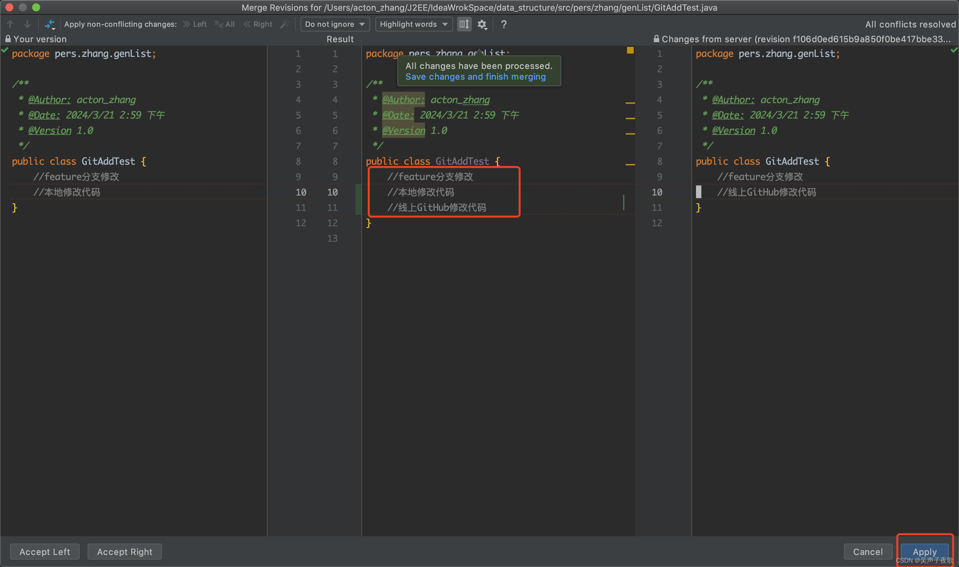Apply All non-conflicting changes
This screenshot has width=959, height=567.
(x=225, y=24)
